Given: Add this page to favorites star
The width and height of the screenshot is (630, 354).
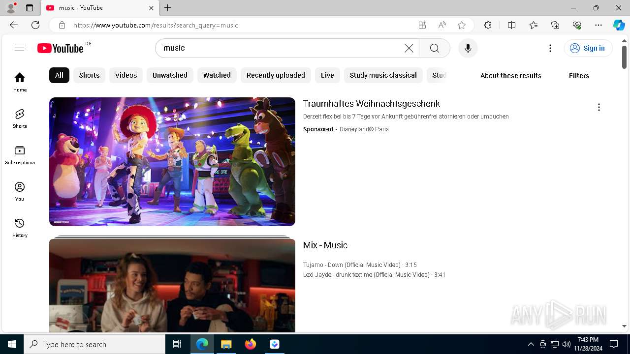Looking at the screenshot, I should pos(462,25).
